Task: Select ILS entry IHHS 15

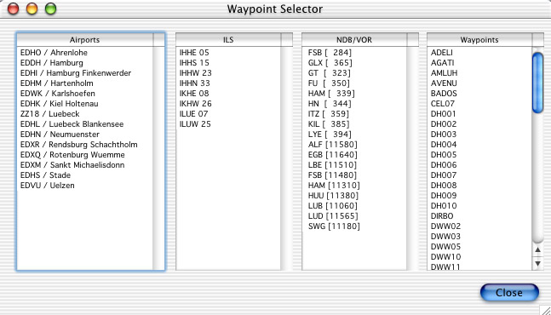Action: pos(194,63)
